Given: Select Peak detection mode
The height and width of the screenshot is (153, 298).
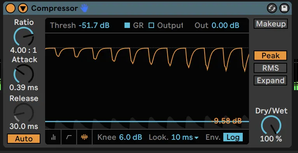Looking at the screenshot, I should pyautogui.click(x=270, y=56).
